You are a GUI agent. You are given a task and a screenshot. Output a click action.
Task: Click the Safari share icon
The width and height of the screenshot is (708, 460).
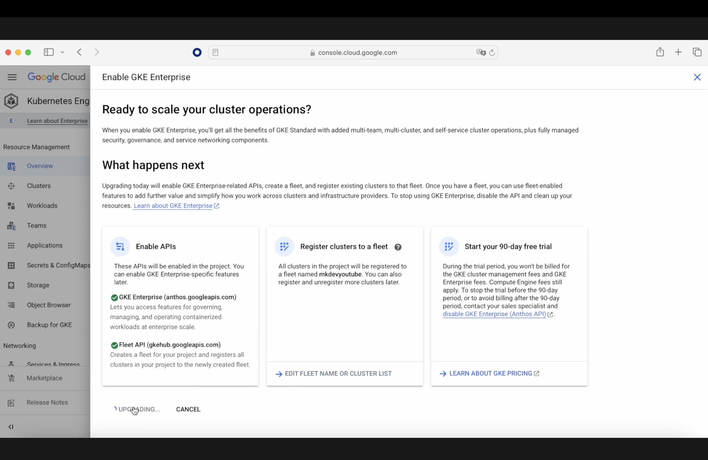660,52
